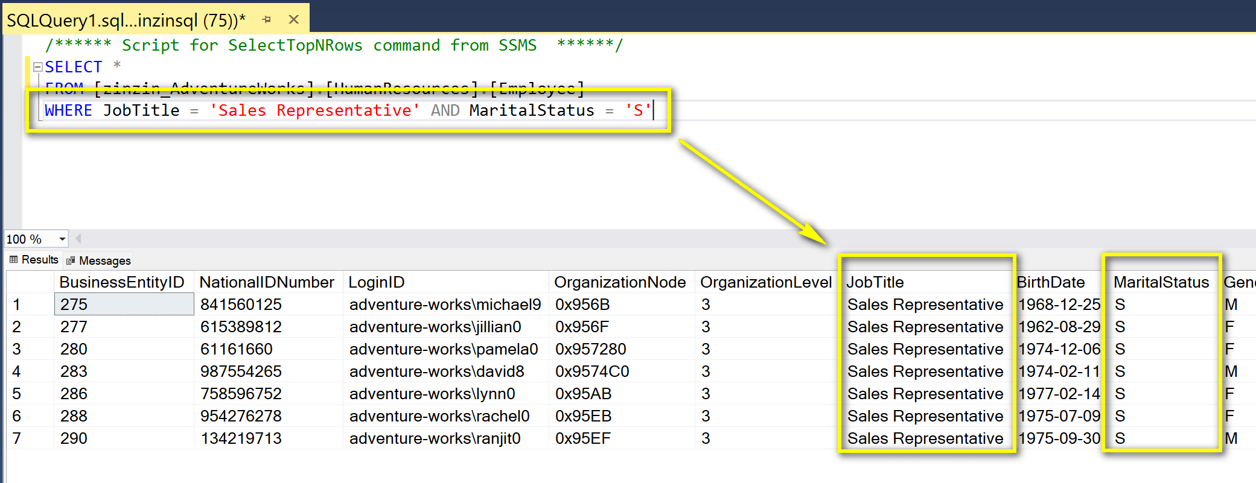Click login adventure-works\ranjit0
This screenshot has width=1256, height=483.
tap(446, 438)
